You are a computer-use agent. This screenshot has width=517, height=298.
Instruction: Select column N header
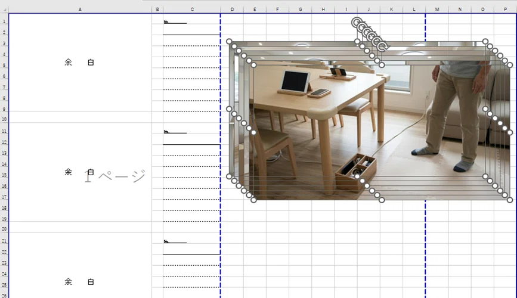click(460, 10)
